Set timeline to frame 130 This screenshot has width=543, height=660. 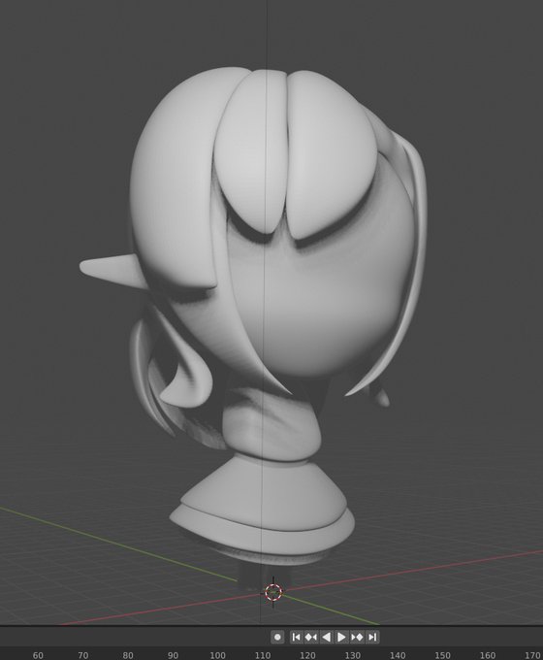pyautogui.click(x=353, y=655)
